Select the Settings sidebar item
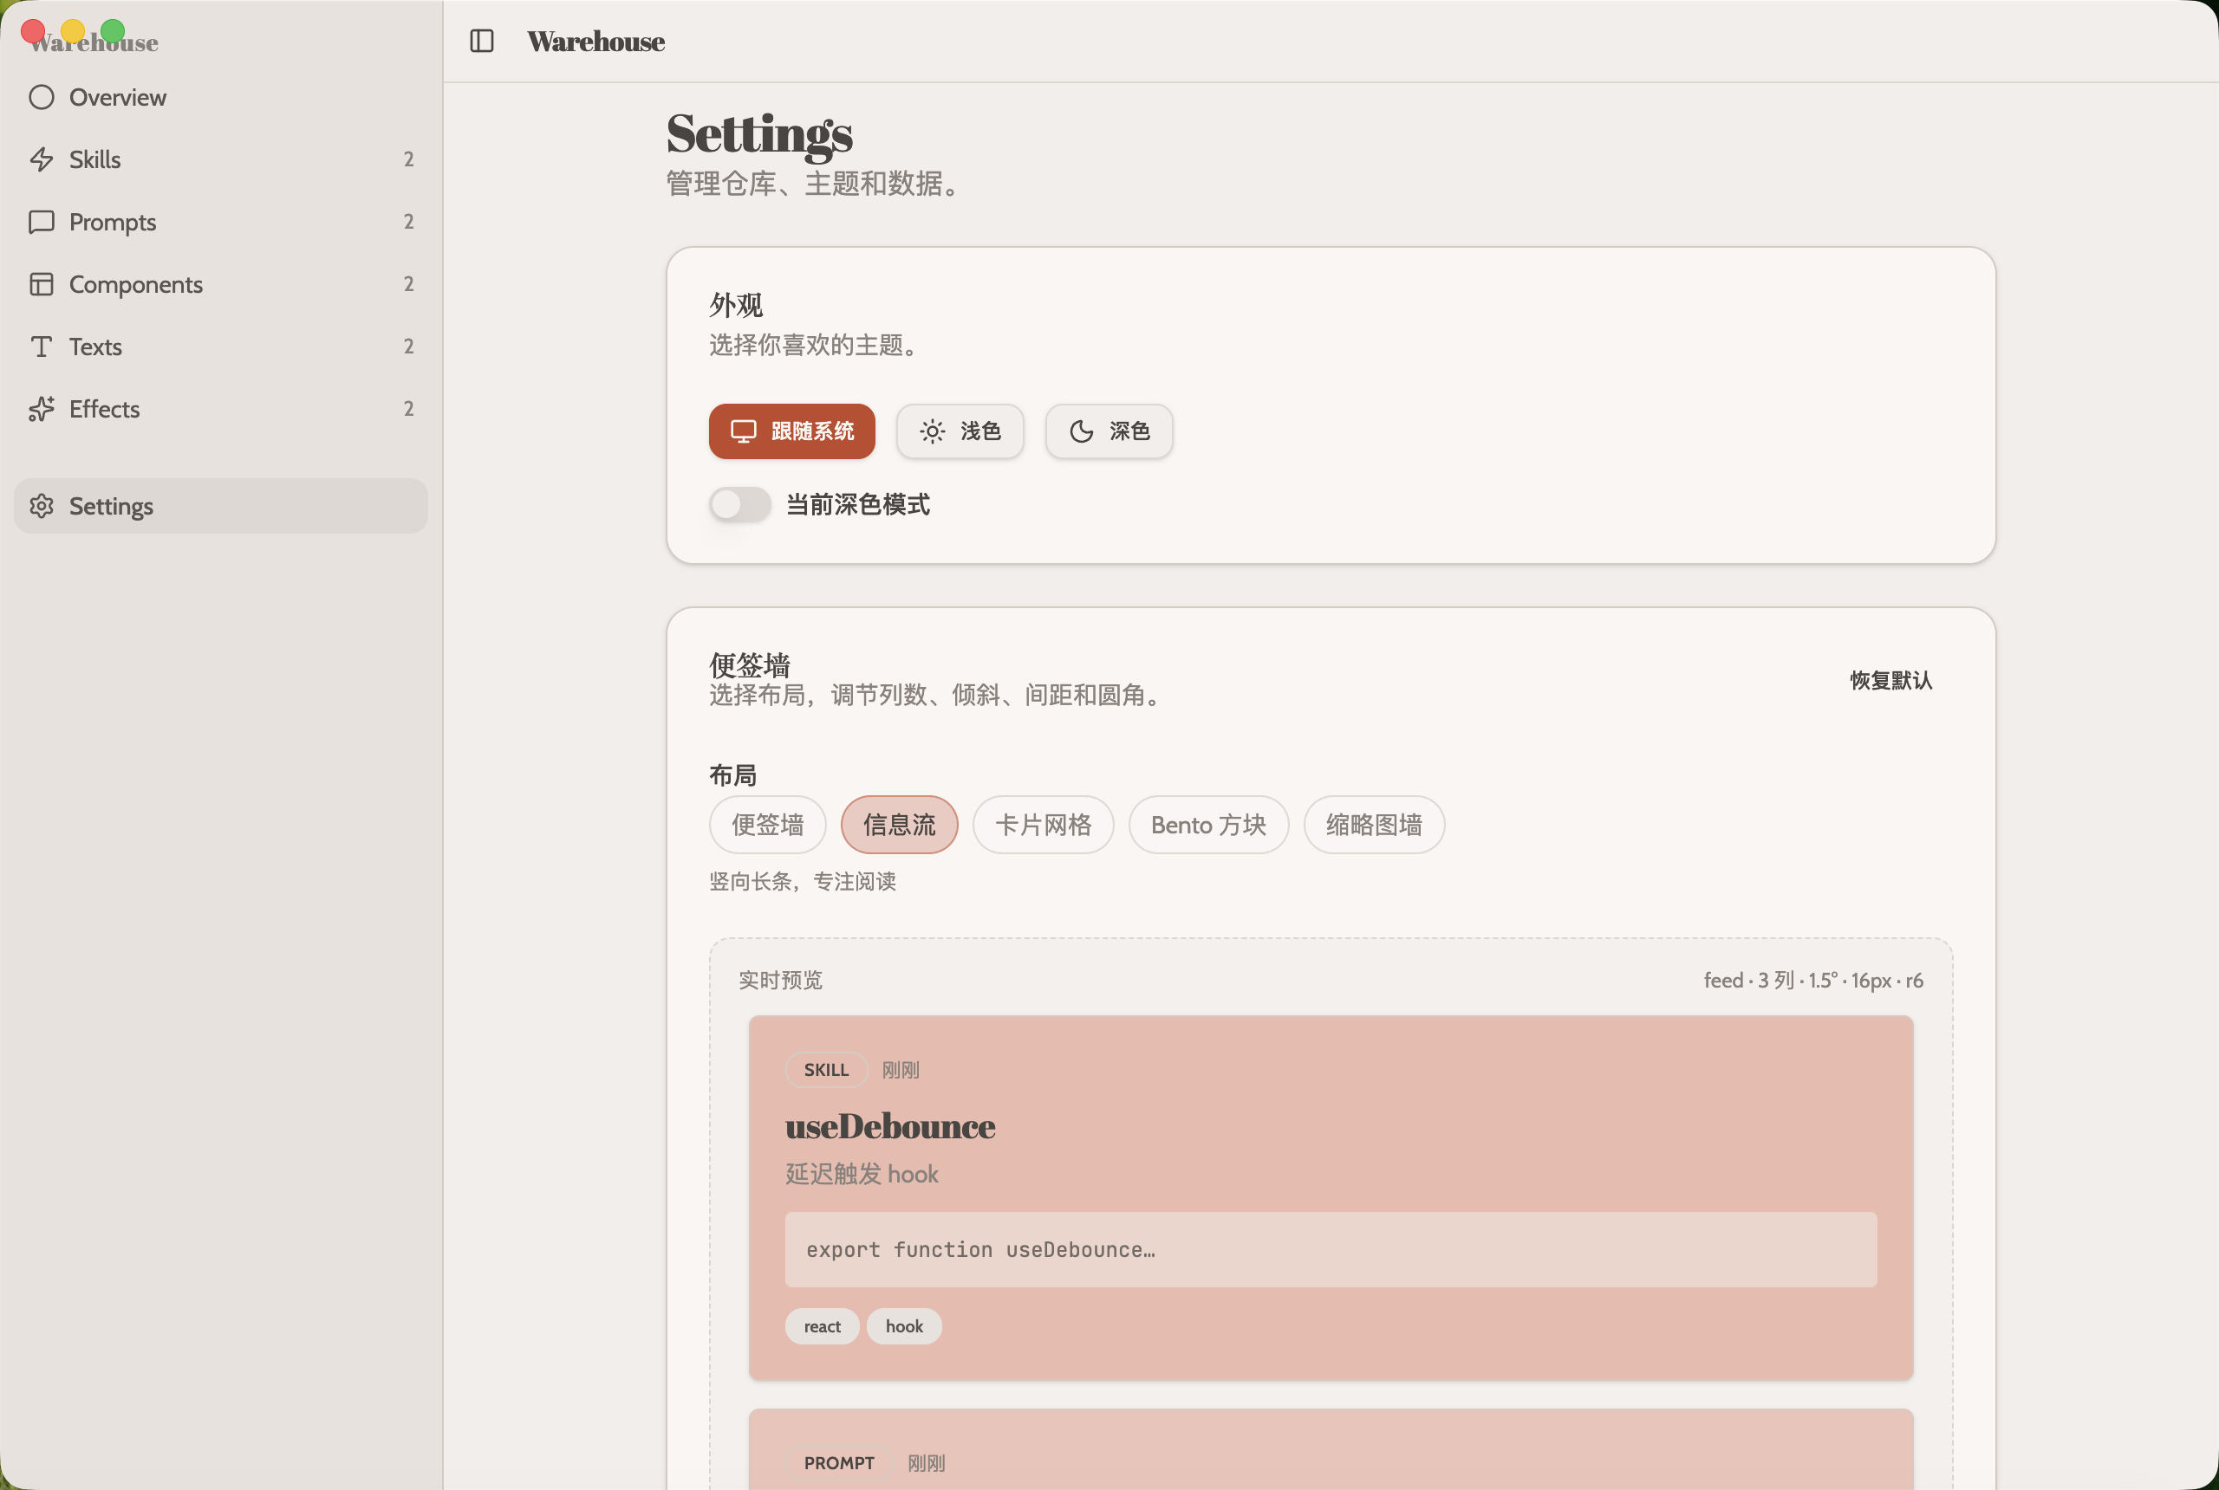2219x1490 pixels. [x=220, y=506]
